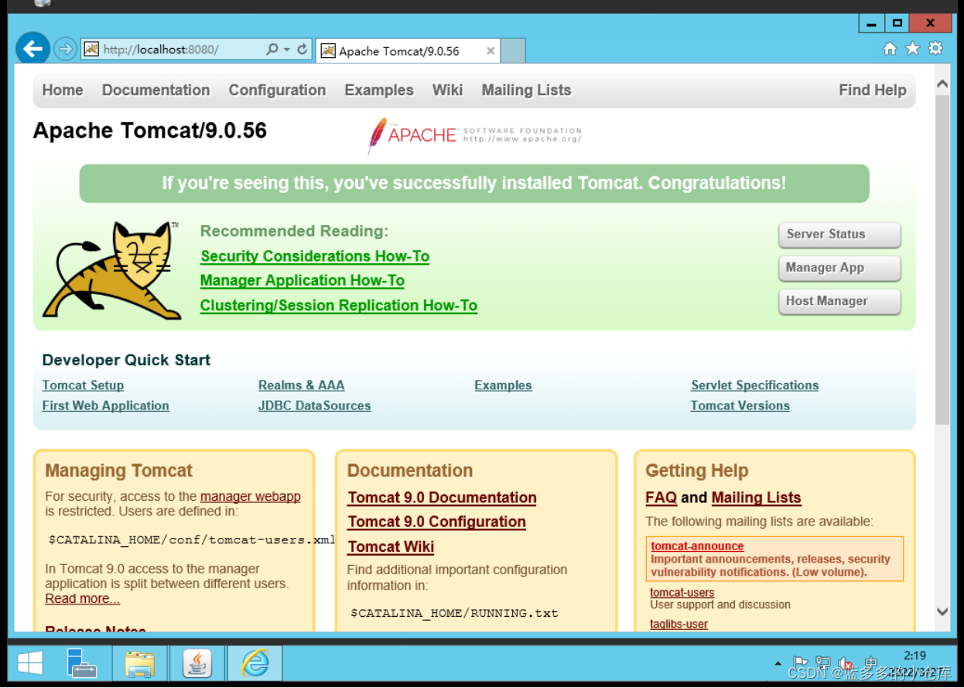Open the Windows Start button
964x688 pixels.
point(30,663)
